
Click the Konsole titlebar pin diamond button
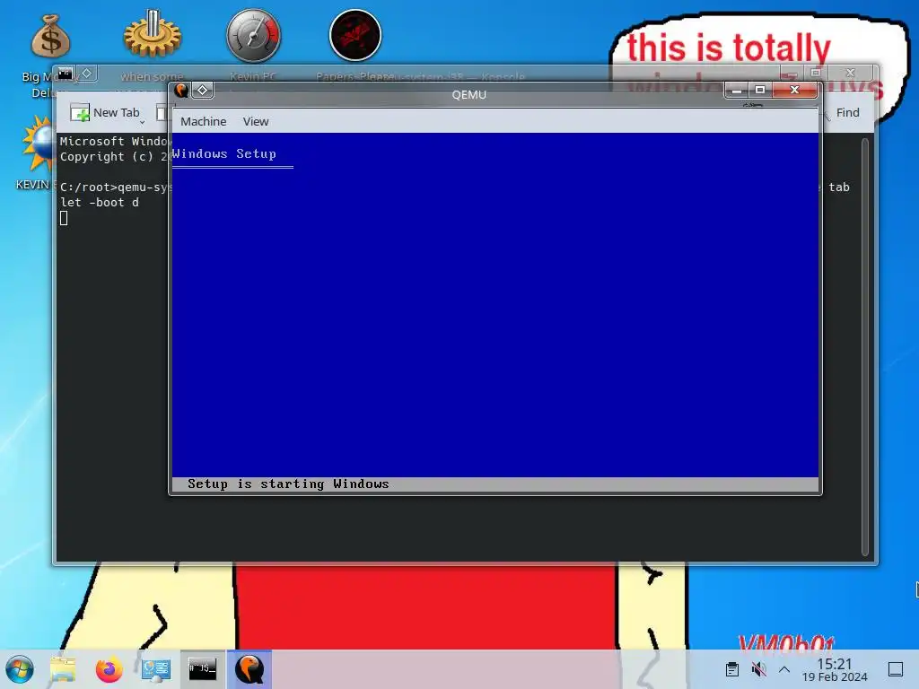pyautogui.click(x=87, y=74)
